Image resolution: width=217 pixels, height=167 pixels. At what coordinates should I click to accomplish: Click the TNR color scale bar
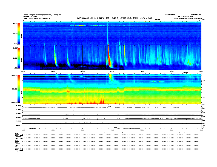pyautogui.click(x=19, y=89)
